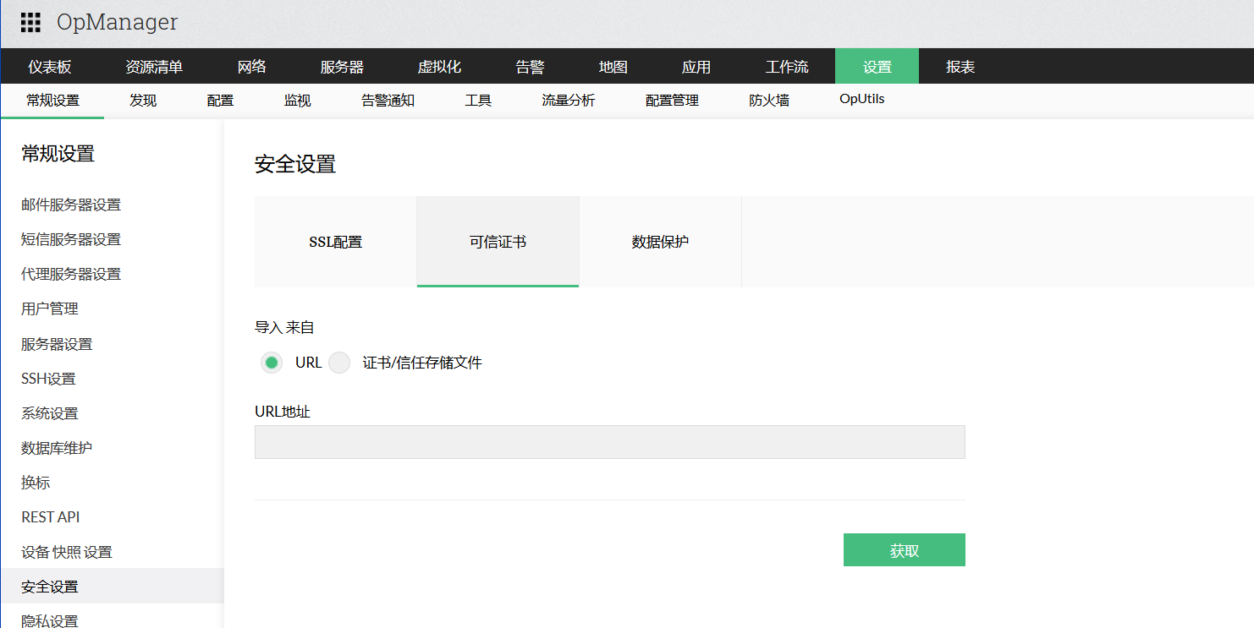Open the 可信证书 tab
The height and width of the screenshot is (628, 1254).
497,241
